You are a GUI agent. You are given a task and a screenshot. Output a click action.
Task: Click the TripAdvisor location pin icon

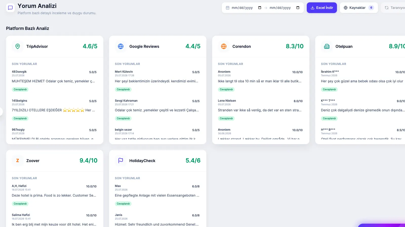click(x=18, y=46)
